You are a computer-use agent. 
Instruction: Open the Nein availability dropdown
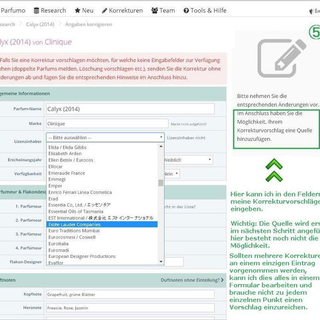pos(172,174)
